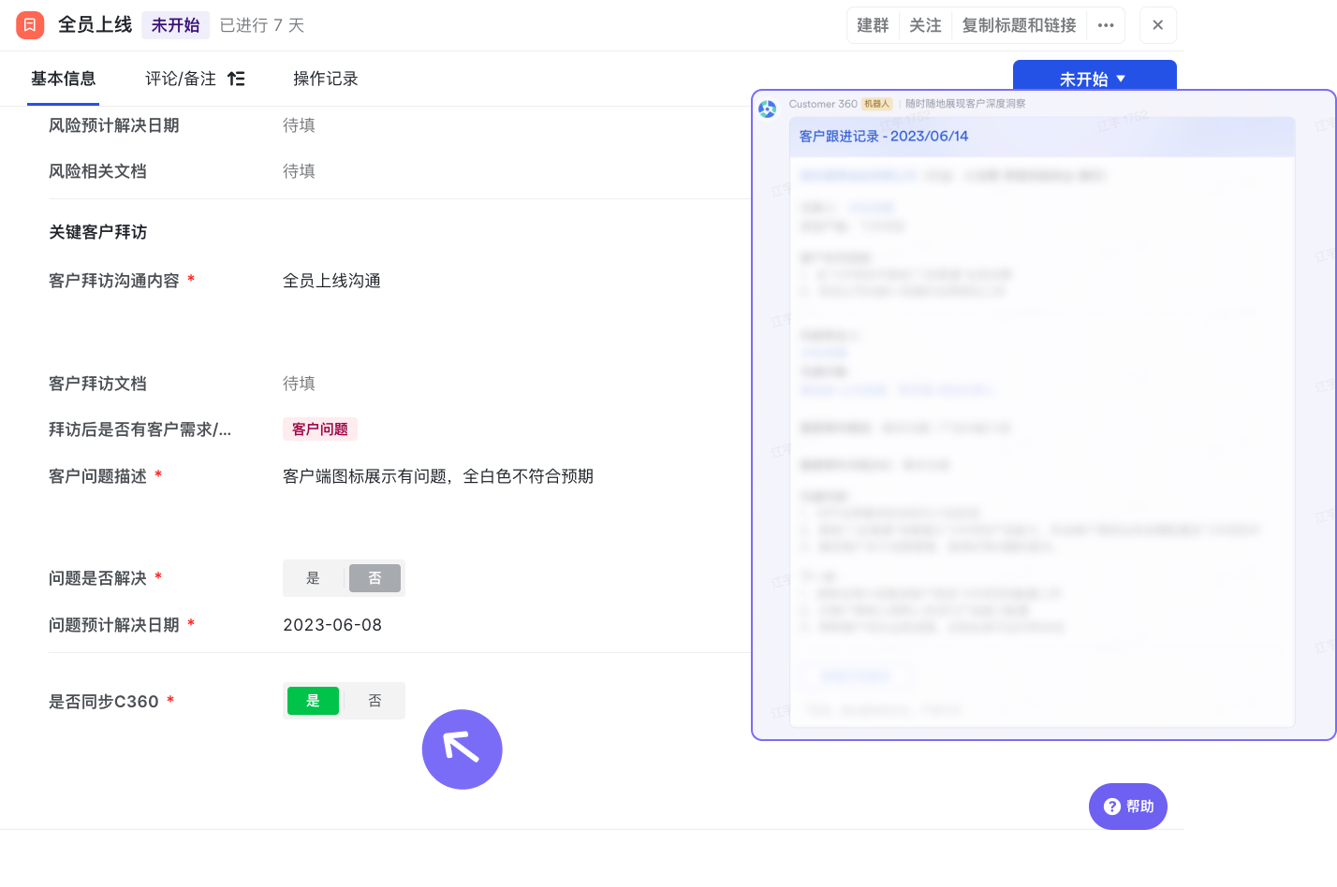Close the Customer 360 task panel
Viewport: 1337px width, 887px height.
pos(1157,25)
